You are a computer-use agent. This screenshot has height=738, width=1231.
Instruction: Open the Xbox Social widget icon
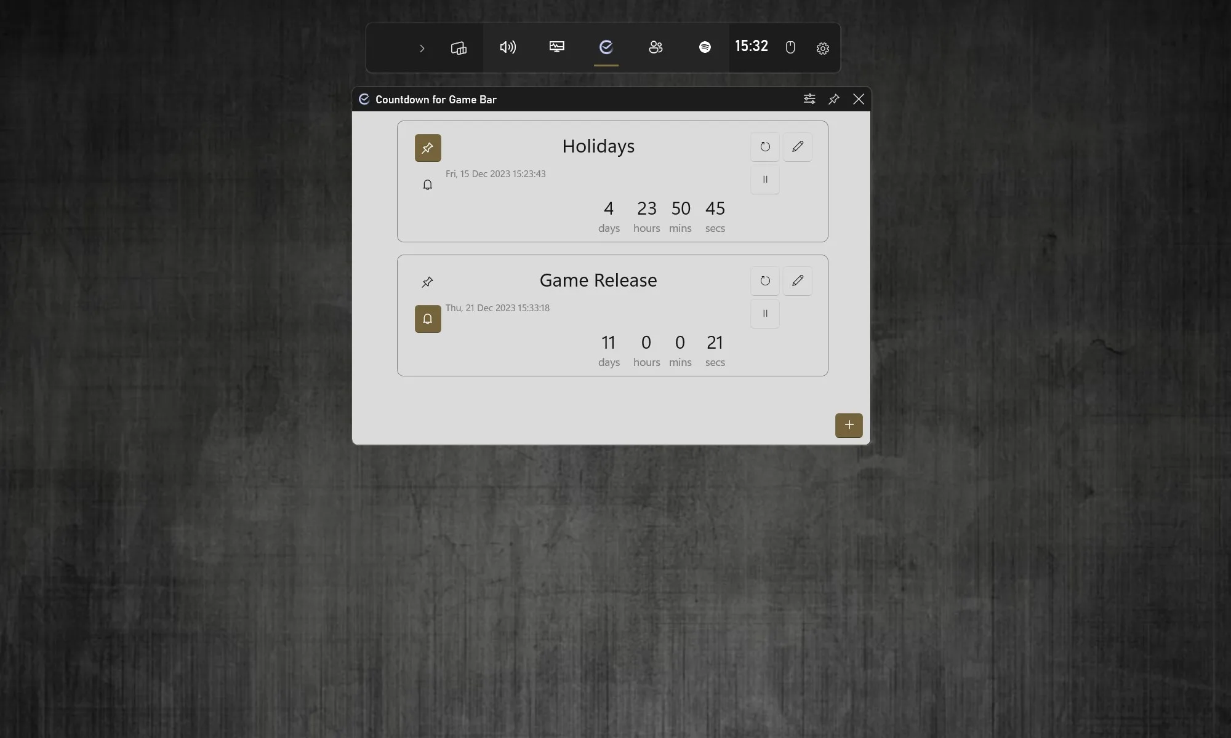click(656, 47)
